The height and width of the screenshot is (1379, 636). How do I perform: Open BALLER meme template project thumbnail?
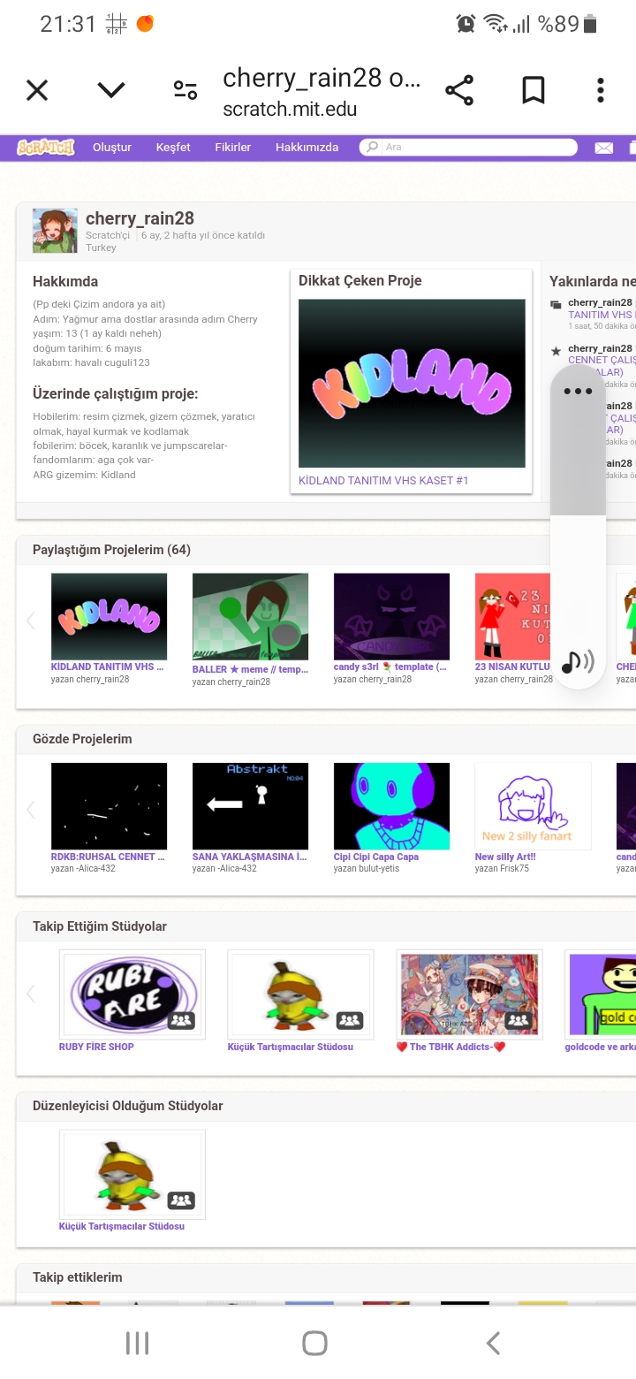pos(250,617)
